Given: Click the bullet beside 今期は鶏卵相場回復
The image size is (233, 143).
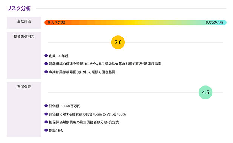Looking at the screenshot, I should (46, 72).
